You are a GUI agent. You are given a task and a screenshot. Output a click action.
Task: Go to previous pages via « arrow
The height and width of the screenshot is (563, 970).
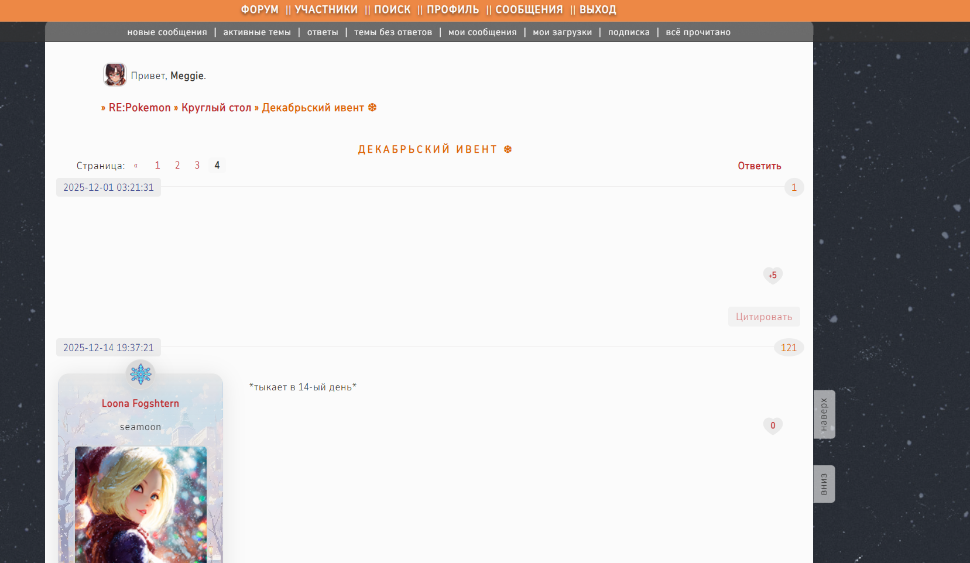pyautogui.click(x=136, y=166)
